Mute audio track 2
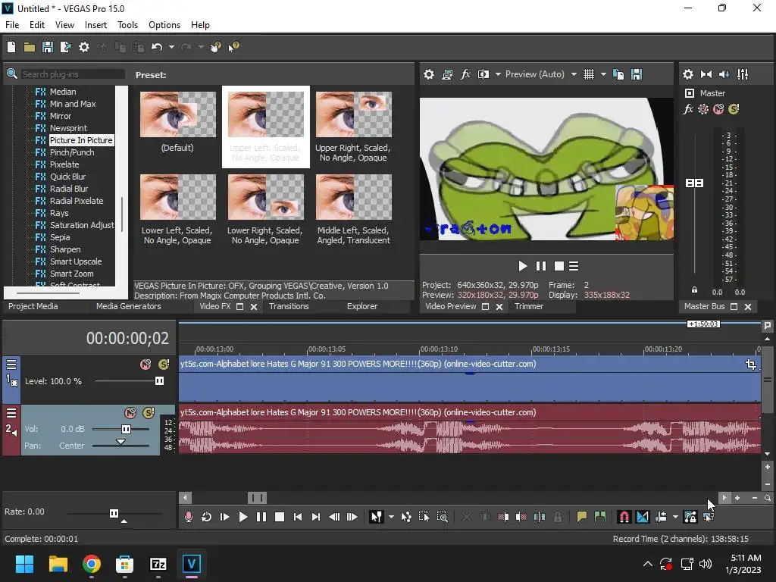776x582 pixels. [x=130, y=413]
